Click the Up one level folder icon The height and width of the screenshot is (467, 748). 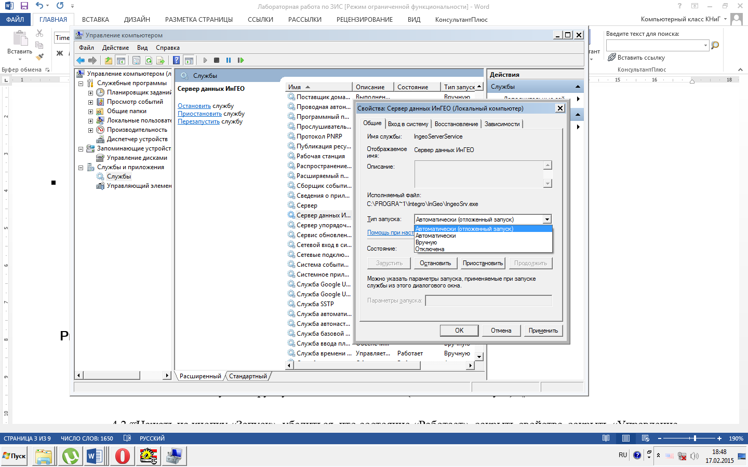(x=108, y=60)
